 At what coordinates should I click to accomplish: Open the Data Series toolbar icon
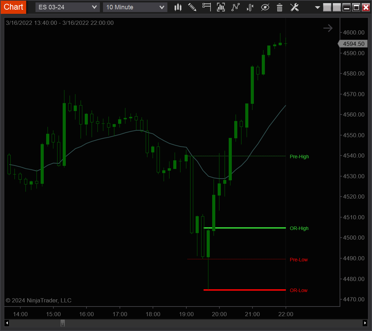(221, 7)
